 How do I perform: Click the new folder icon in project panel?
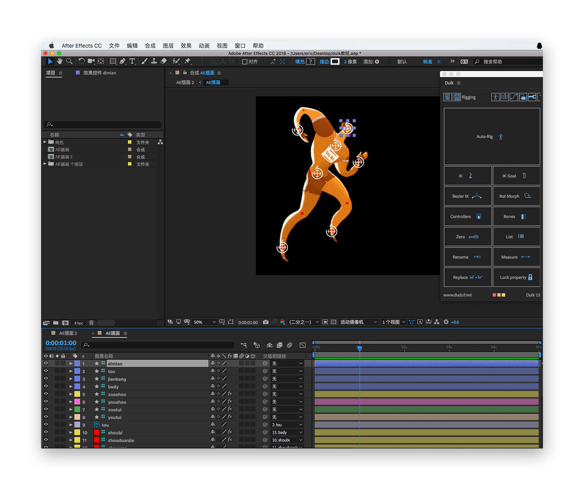(56, 323)
